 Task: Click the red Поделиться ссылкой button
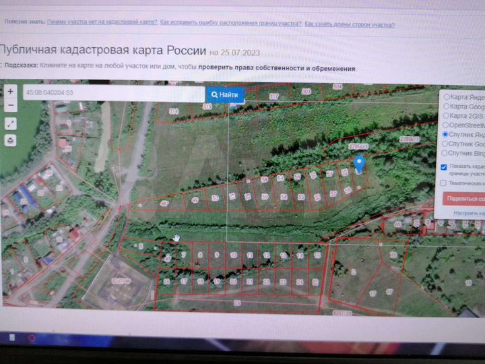(463, 199)
